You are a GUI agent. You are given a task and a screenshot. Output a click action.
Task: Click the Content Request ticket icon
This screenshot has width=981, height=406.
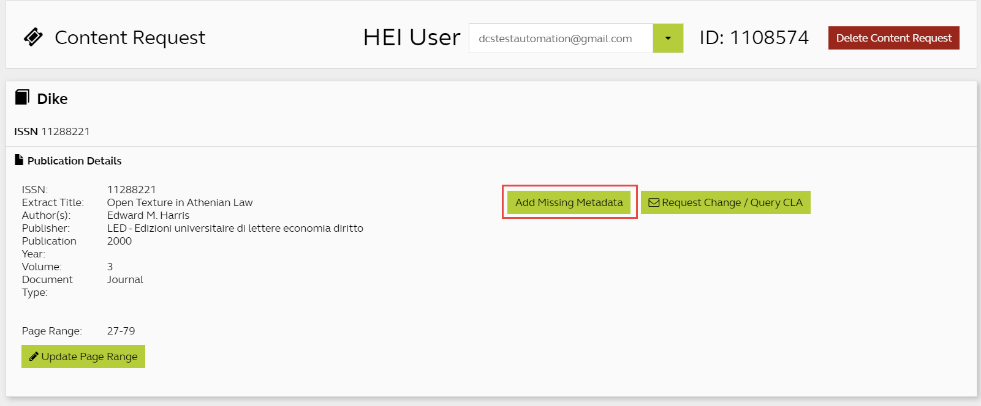pos(33,37)
